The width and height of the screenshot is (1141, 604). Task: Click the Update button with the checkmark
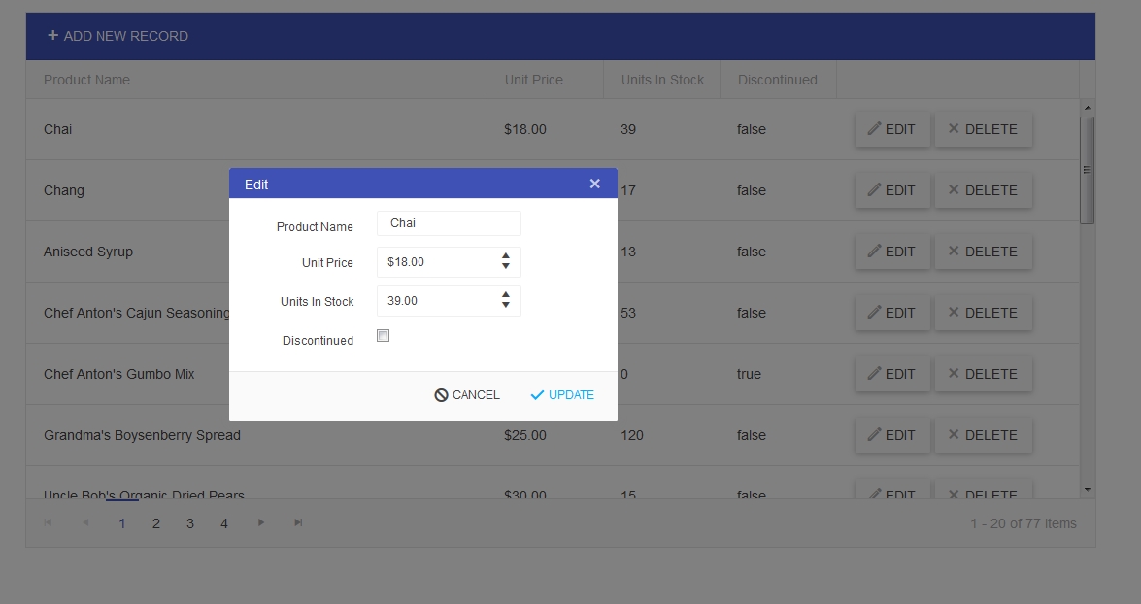point(562,395)
